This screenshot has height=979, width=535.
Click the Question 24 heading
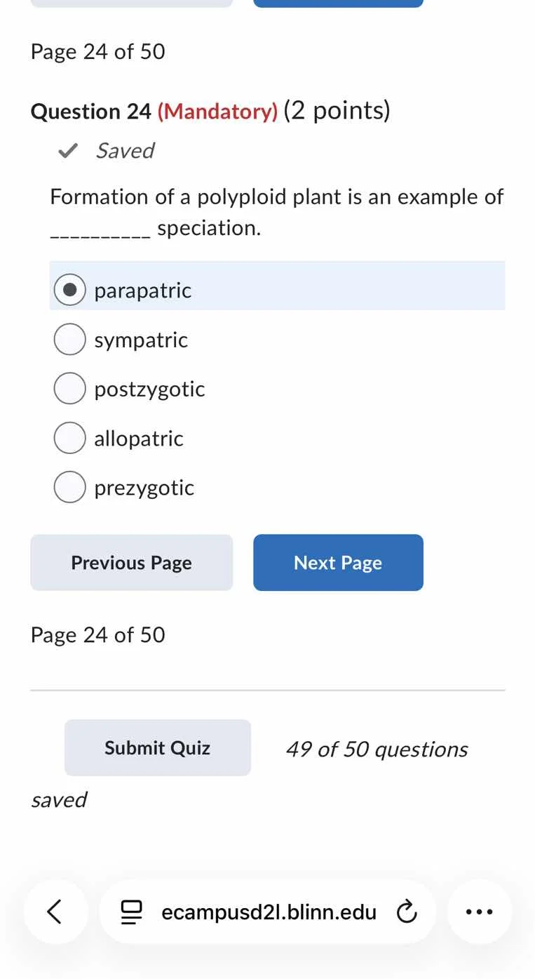pos(210,111)
